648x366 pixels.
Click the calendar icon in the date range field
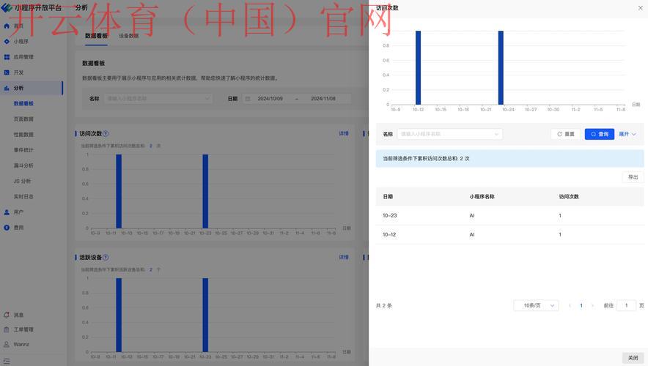coord(248,99)
